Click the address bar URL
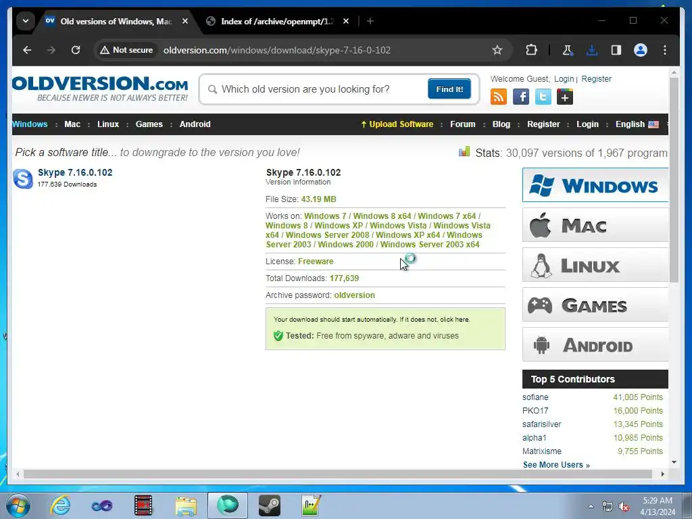 (x=276, y=50)
